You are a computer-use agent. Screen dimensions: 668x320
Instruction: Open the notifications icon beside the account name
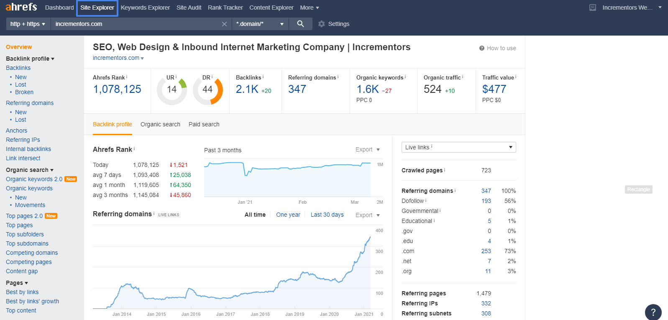592,8
